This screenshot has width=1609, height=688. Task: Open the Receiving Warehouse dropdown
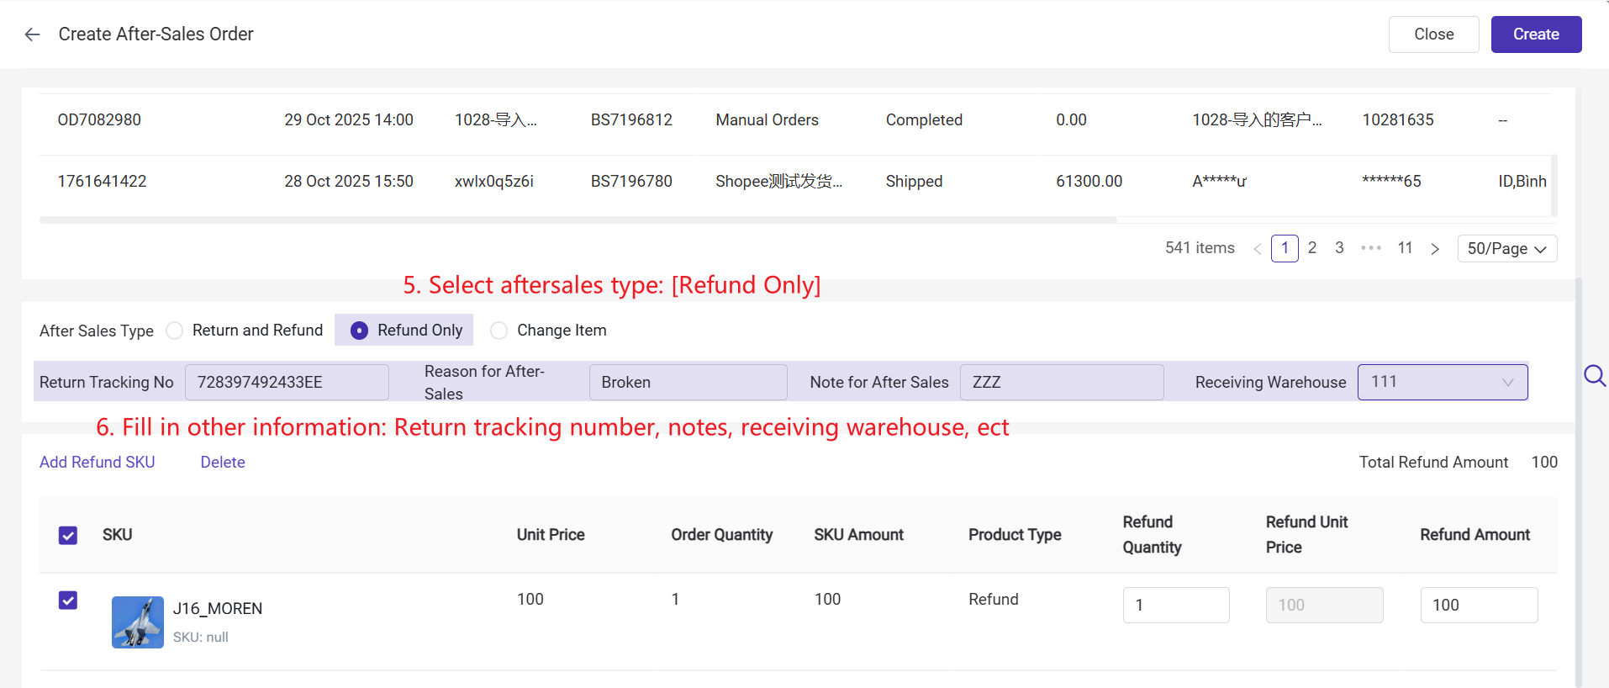pyautogui.click(x=1442, y=382)
